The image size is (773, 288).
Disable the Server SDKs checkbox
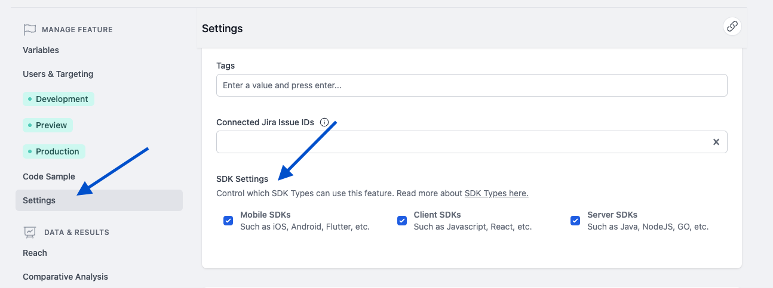coord(575,221)
